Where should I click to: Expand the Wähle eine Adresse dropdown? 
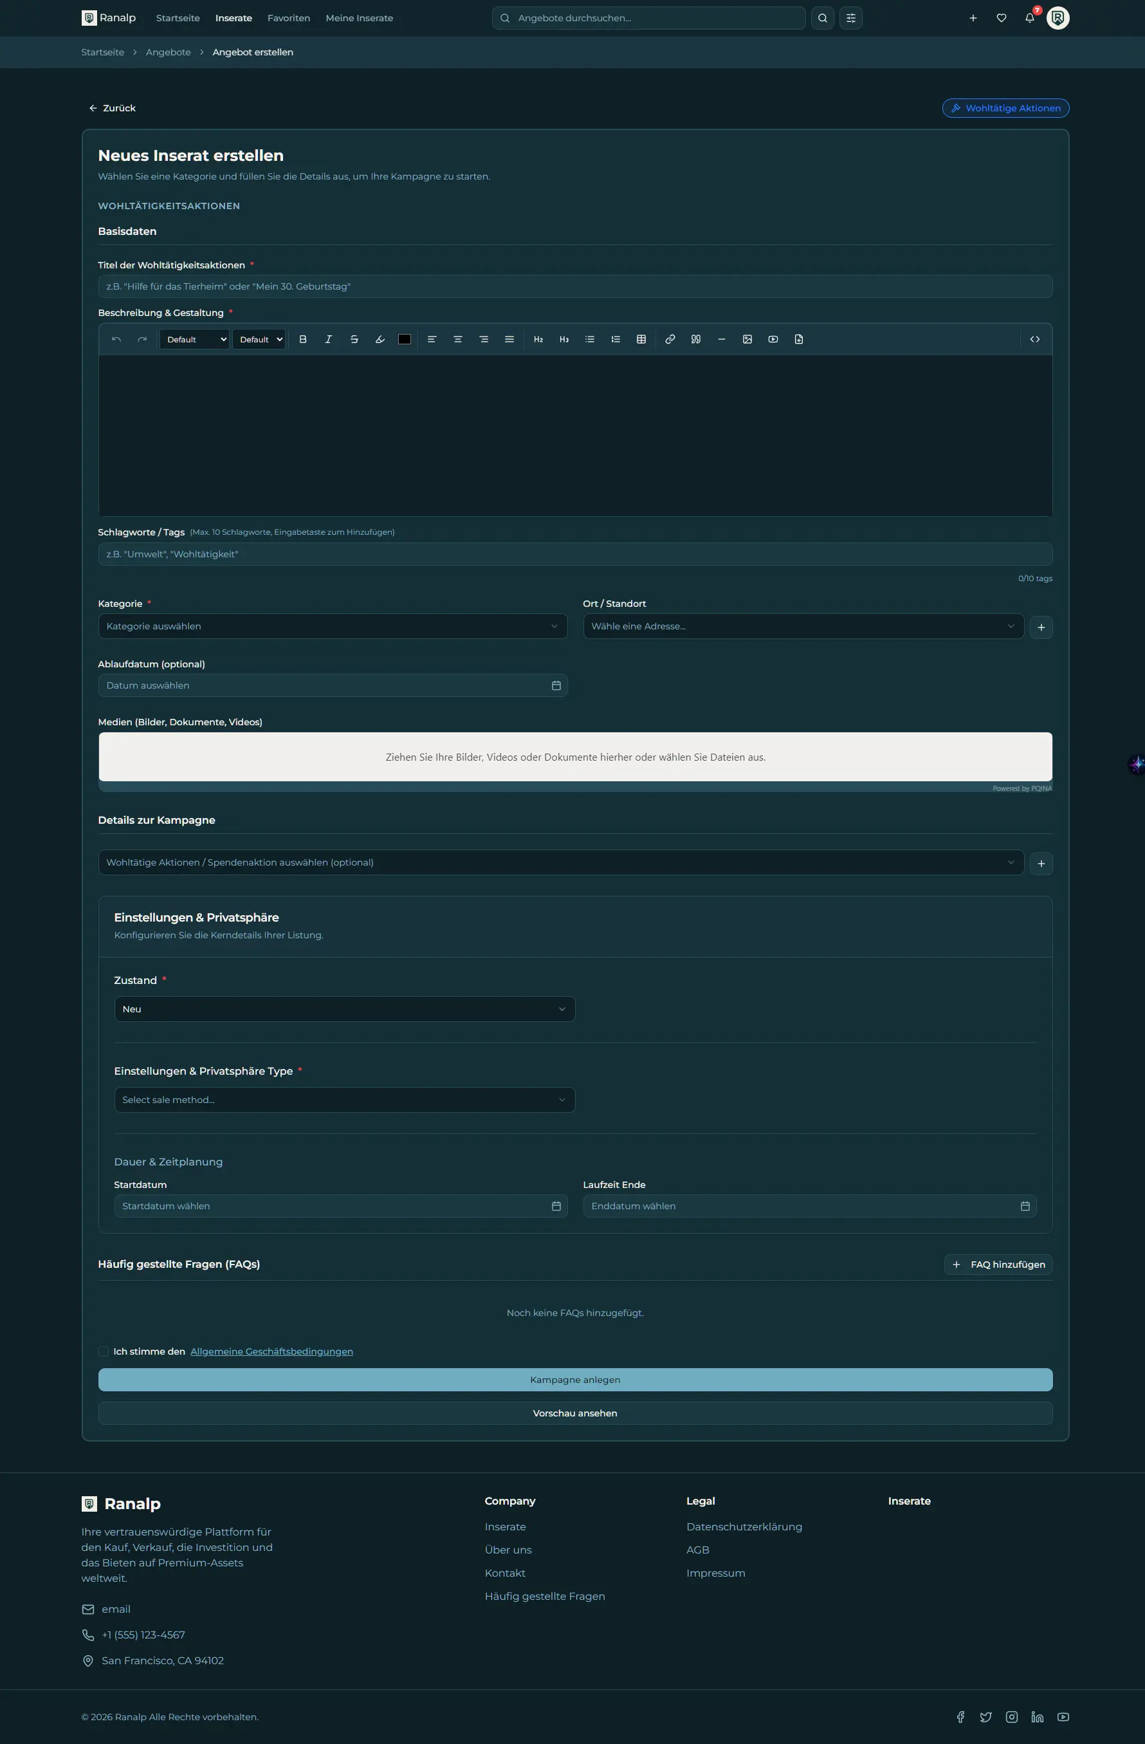tap(803, 626)
